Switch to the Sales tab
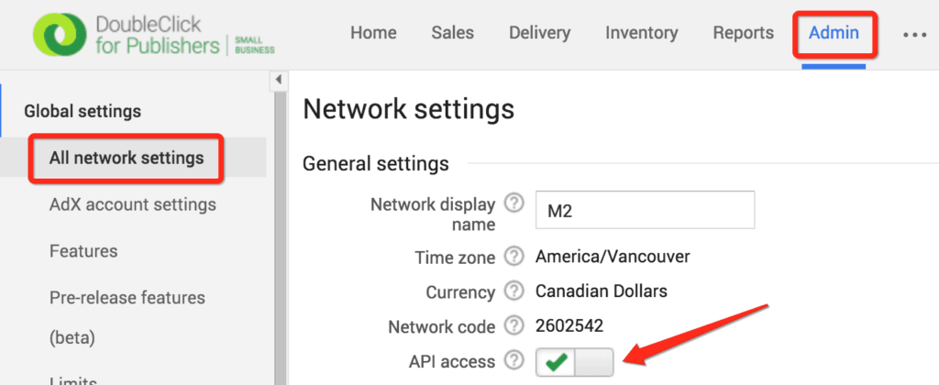Image resolution: width=939 pixels, height=385 pixels. [x=452, y=33]
